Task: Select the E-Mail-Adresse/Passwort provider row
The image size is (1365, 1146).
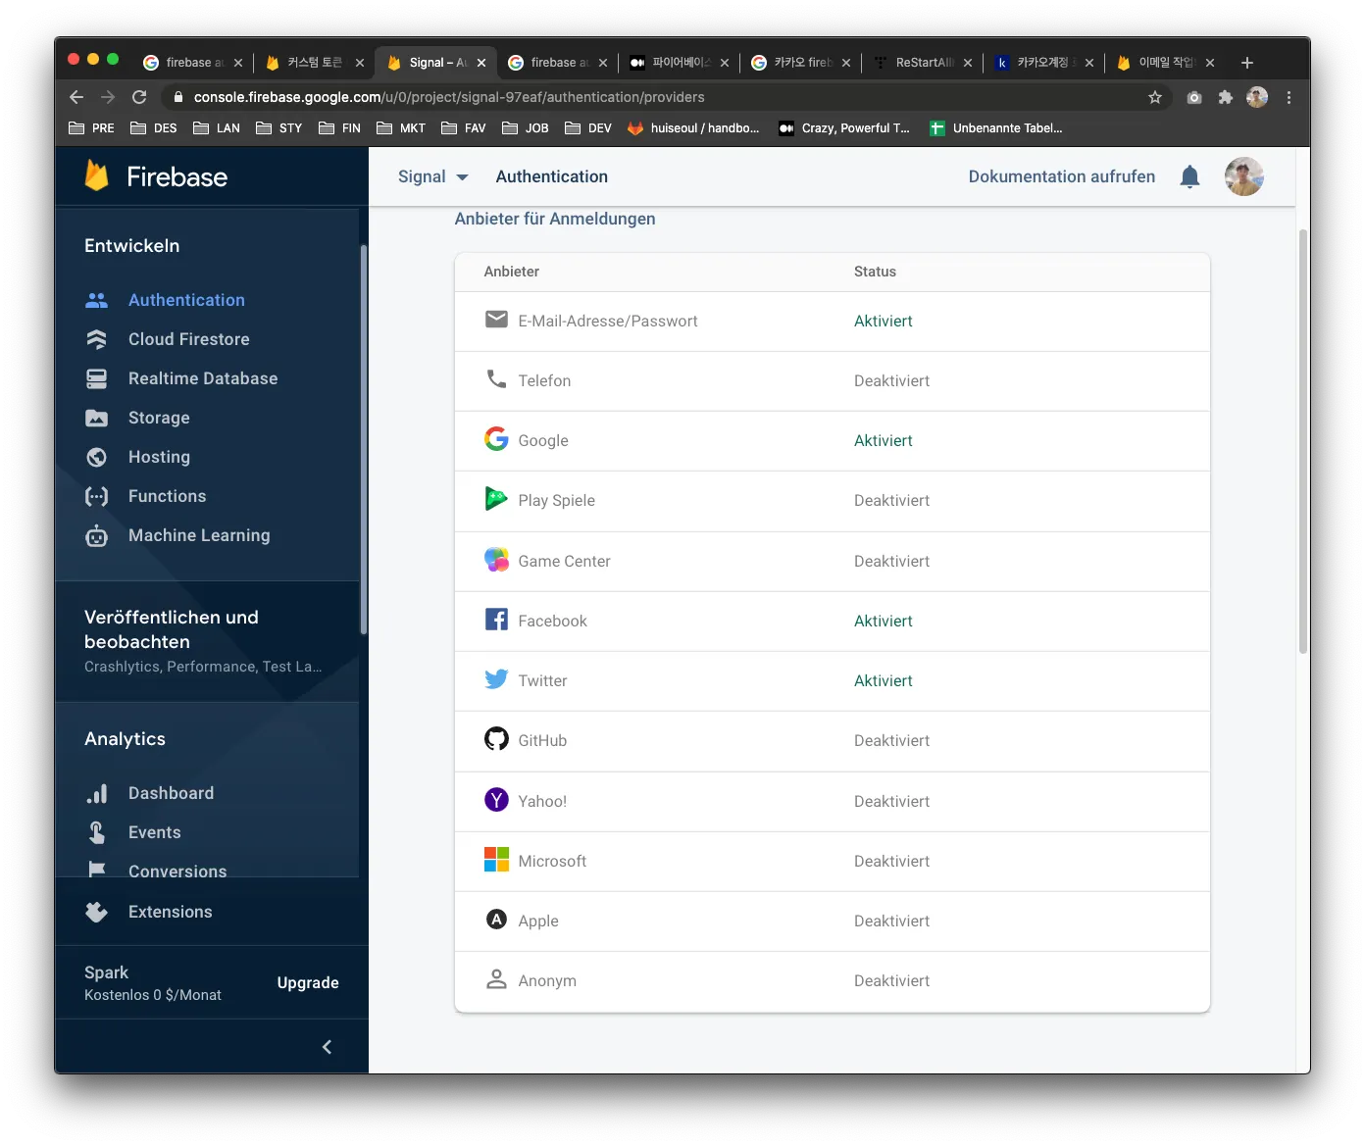Action: point(832,322)
